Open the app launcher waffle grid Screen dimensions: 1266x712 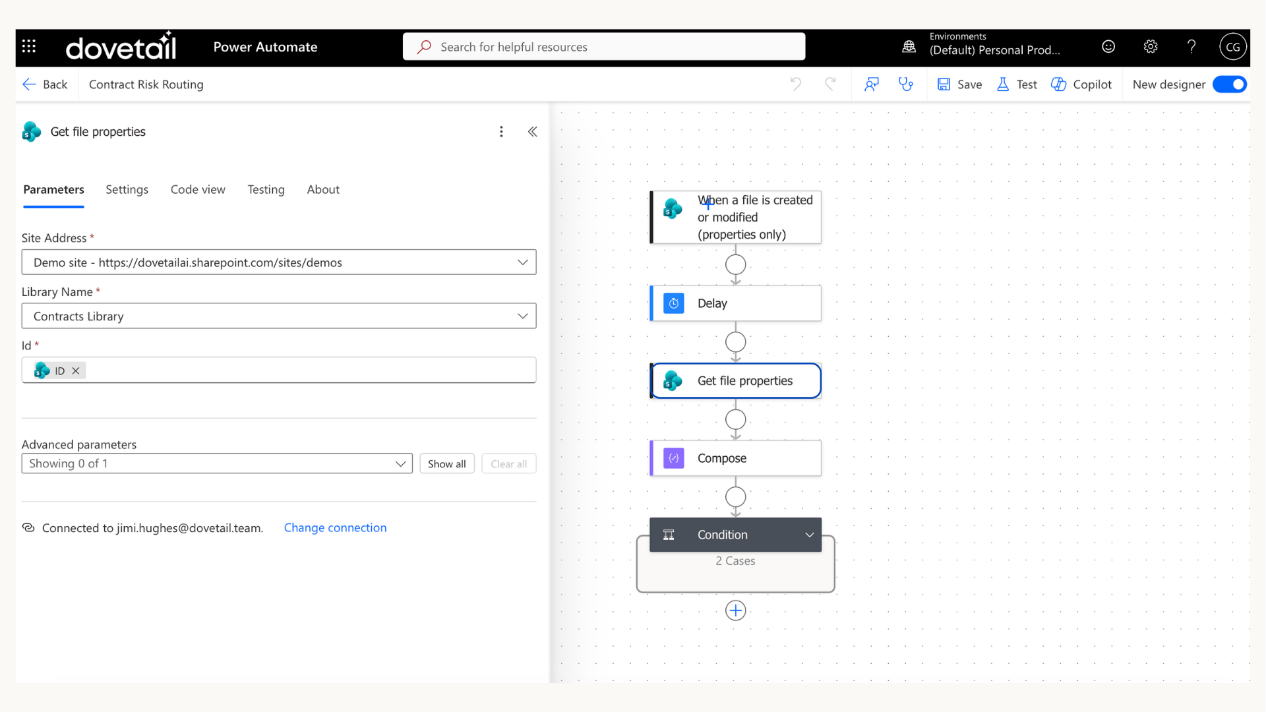[29, 46]
